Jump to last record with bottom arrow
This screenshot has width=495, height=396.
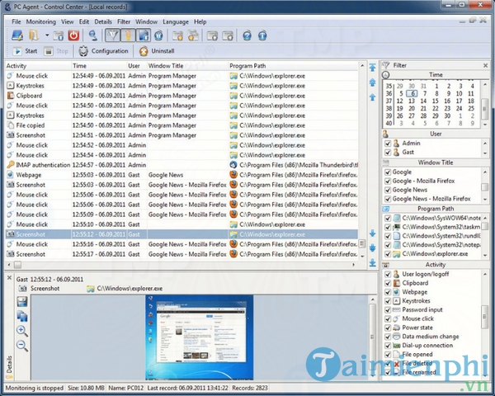(372, 262)
